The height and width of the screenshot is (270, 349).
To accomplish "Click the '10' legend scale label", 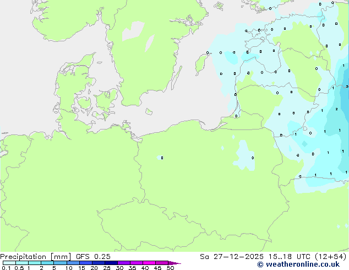I will tap(69, 268).
